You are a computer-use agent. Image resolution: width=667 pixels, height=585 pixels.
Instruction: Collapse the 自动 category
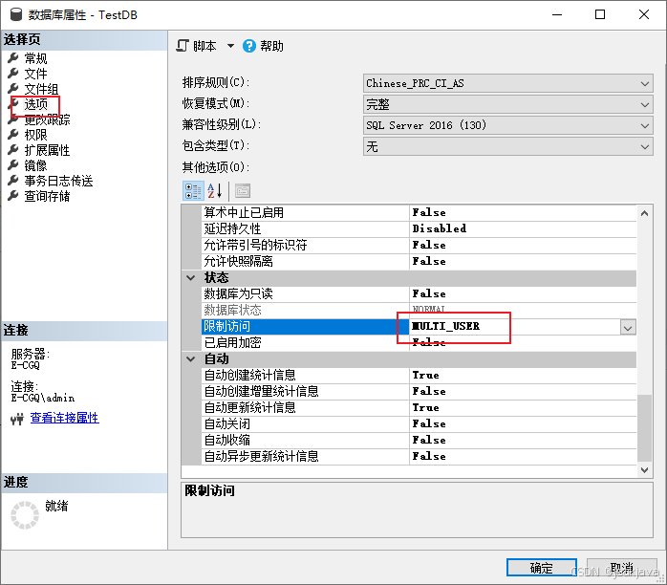pyautogui.click(x=191, y=359)
